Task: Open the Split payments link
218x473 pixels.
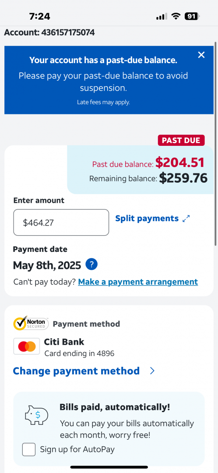Action: tap(147, 218)
